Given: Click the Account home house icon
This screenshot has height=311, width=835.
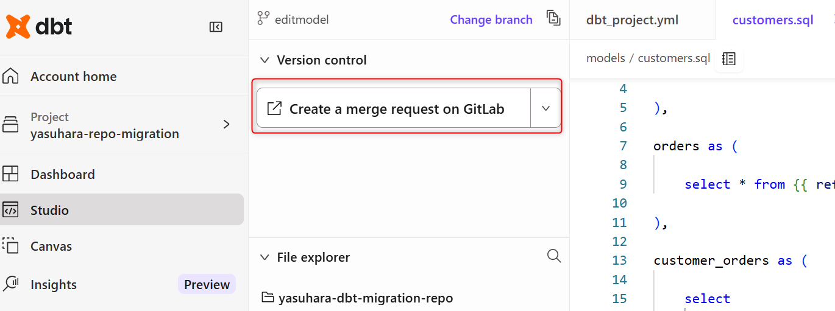Looking at the screenshot, I should click(10, 77).
